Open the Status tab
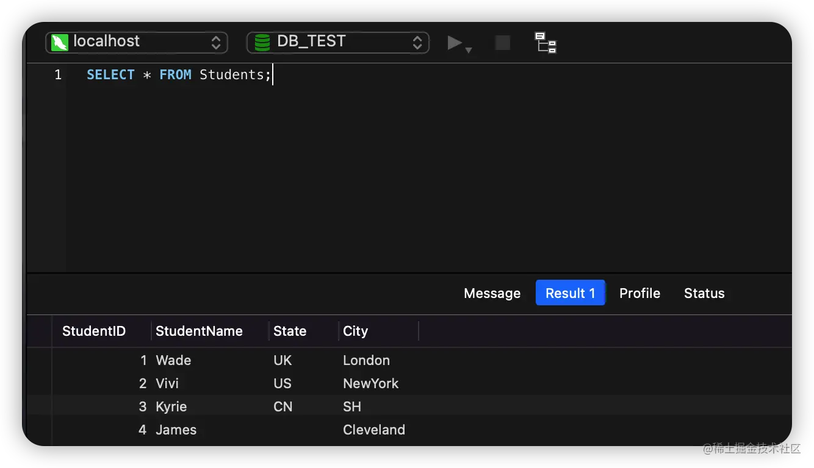814x468 pixels. [x=704, y=293]
